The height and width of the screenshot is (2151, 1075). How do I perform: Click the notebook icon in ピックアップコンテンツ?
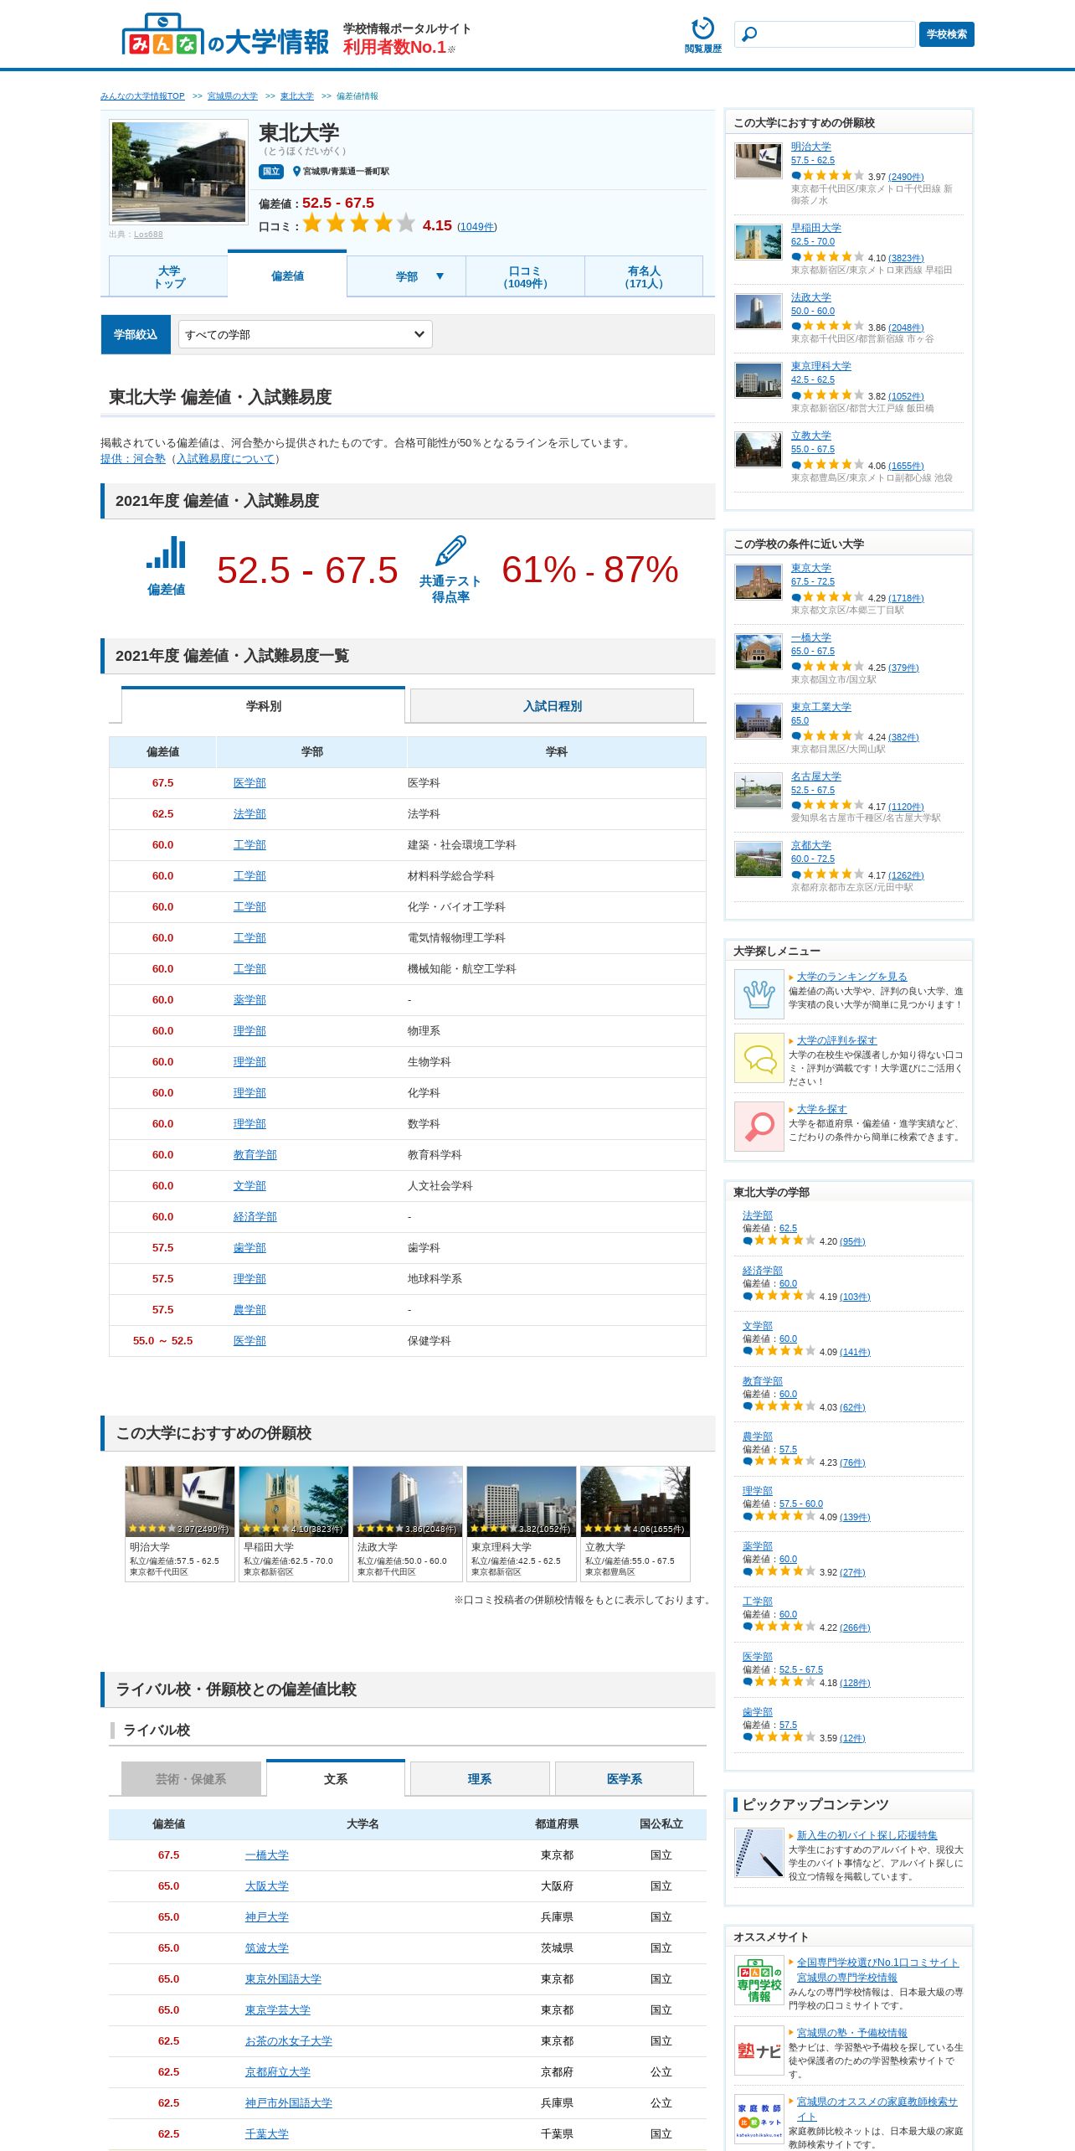pyautogui.click(x=759, y=1853)
